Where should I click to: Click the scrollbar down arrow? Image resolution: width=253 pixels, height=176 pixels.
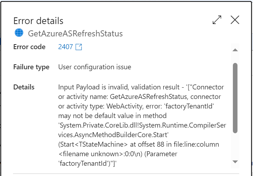[x=235, y=162]
